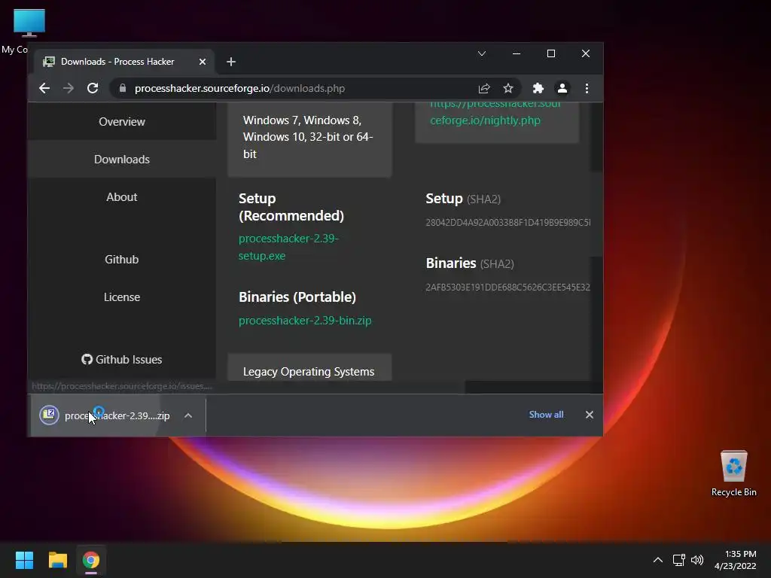Click the Setup SHA2 hash text

(508, 223)
